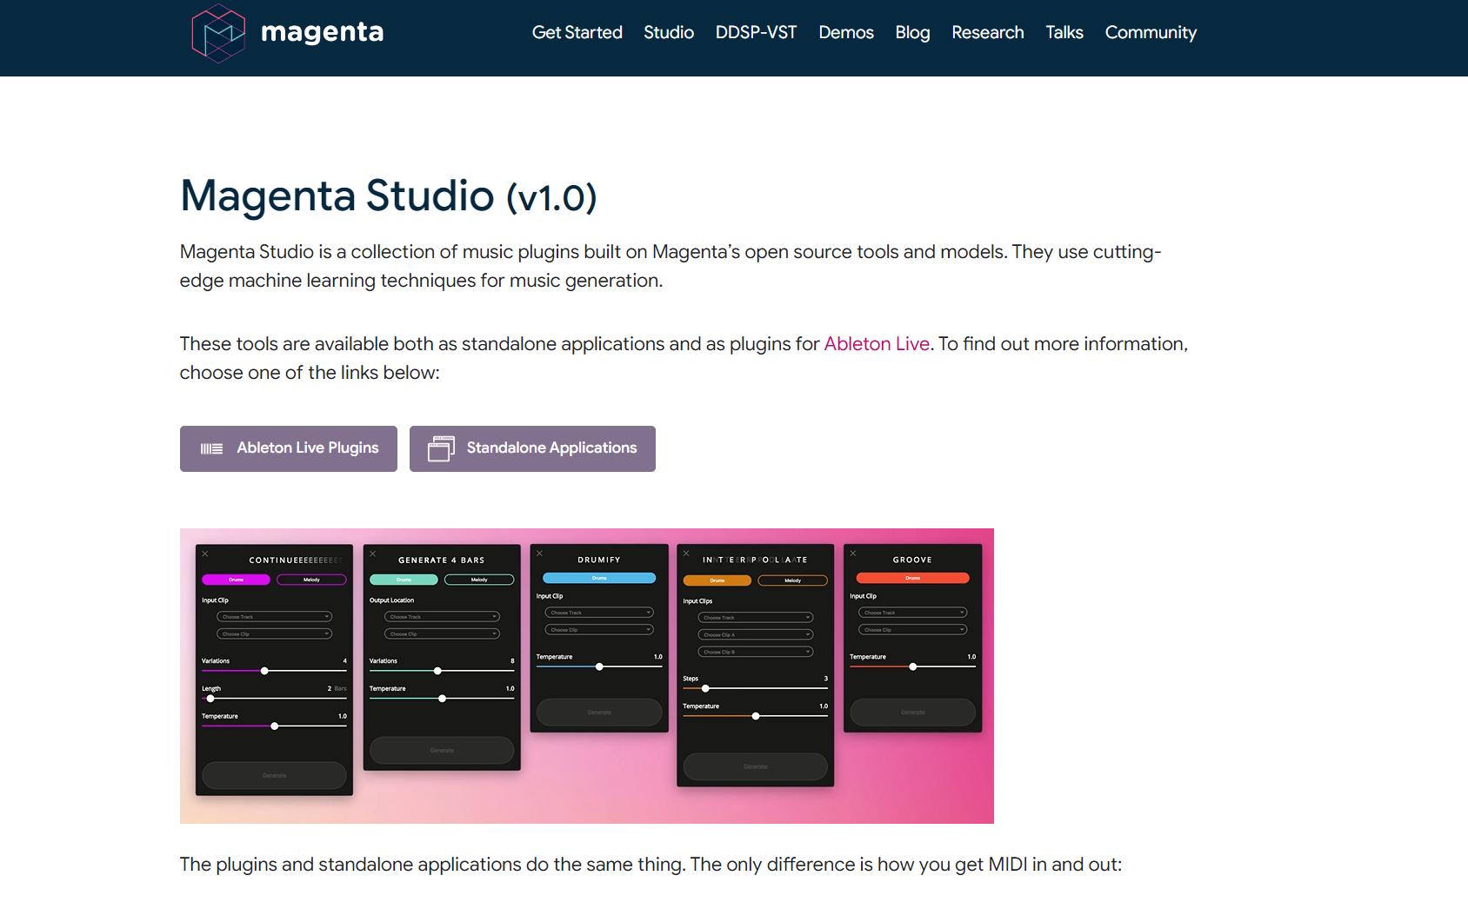Click the X icon on the Interpolate panel
The image size is (1468, 902).
(686, 553)
